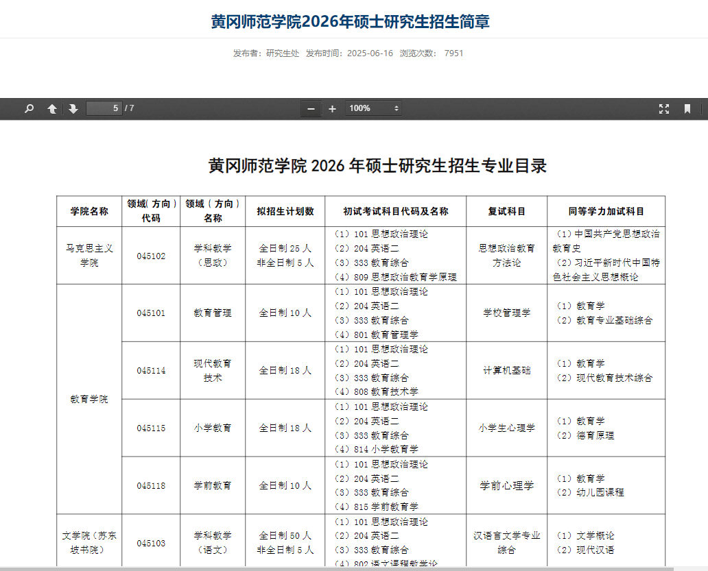Click the horizontal scrollbar at page bottom

pyautogui.click(x=336, y=569)
